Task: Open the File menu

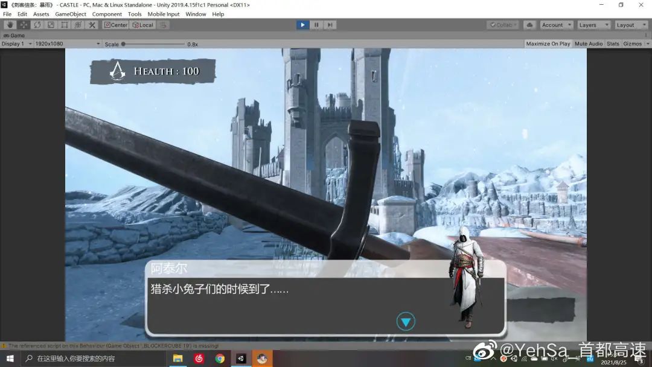Action: tap(7, 14)
